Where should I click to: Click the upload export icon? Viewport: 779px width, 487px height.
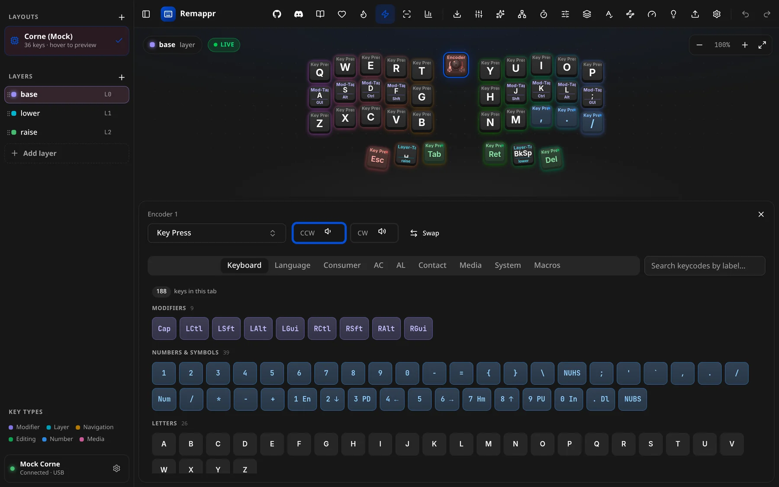tap(695, 14)
